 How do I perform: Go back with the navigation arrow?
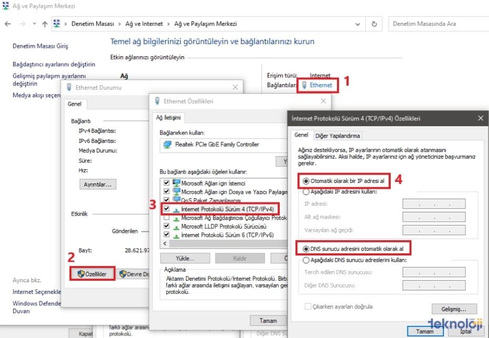coord(8,24)
